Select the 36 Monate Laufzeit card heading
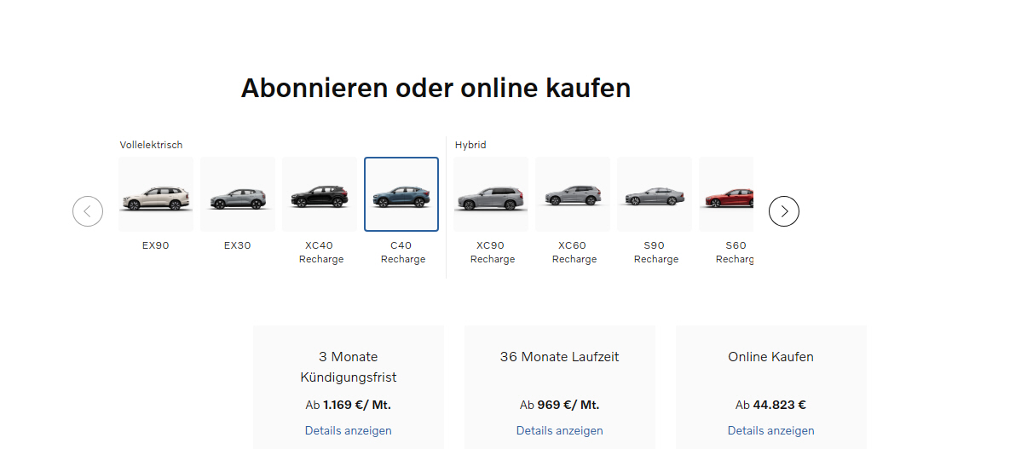The image size is (1027, 449). (559, 357)
